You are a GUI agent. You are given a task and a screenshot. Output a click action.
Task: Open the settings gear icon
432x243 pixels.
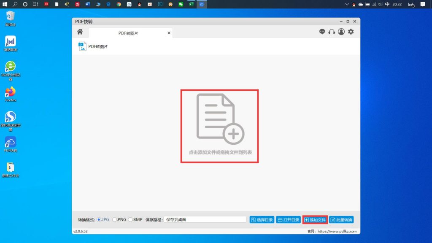point(351,32)
